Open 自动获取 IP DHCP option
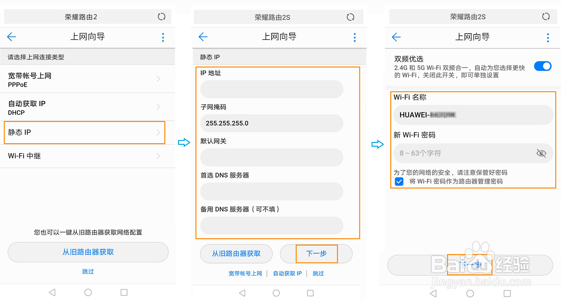This screenshot has width=561, height=301. click(x=88, y=107)
